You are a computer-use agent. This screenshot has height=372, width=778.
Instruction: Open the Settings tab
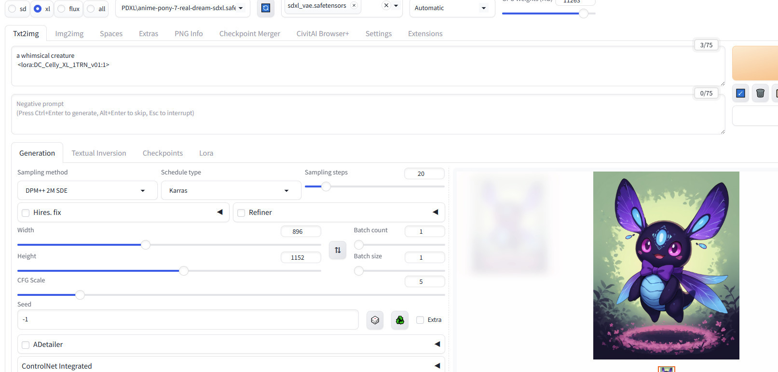[x=379, y=34]
